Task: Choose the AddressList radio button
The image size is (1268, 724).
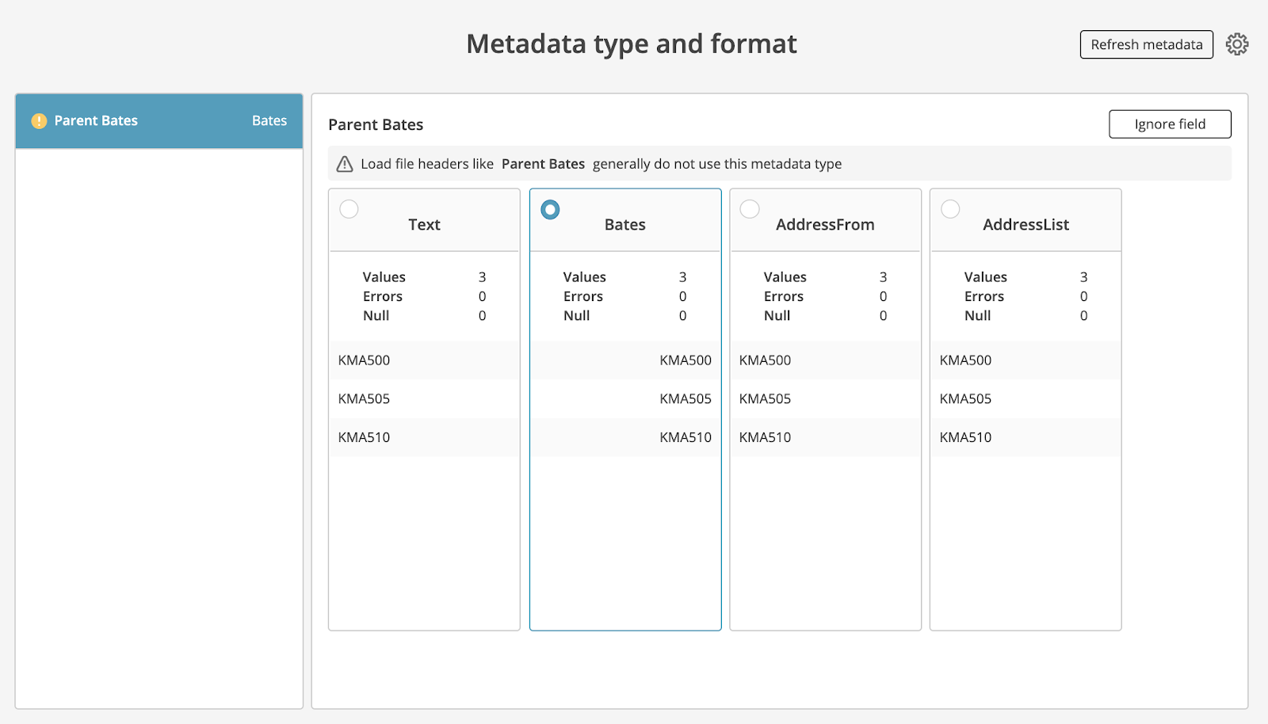Action: [x=950, y=209]
